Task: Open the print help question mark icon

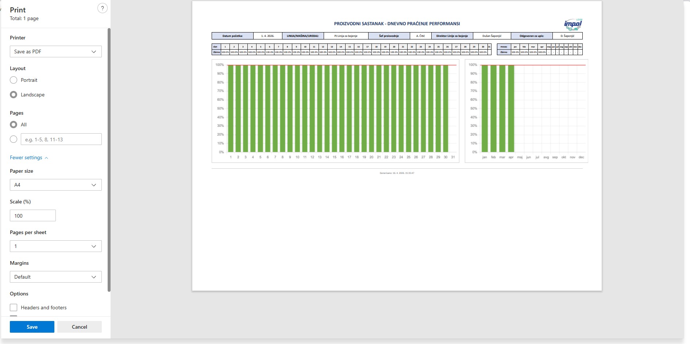Action: pos(103,8)
